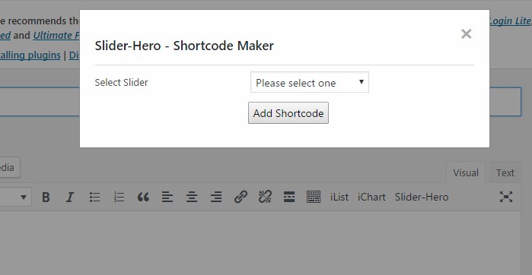The height and width of the screenshot is (275, 532).
Task: Click the Add Shortcode button
Action: pyautogui.click(x=288, y=113)
